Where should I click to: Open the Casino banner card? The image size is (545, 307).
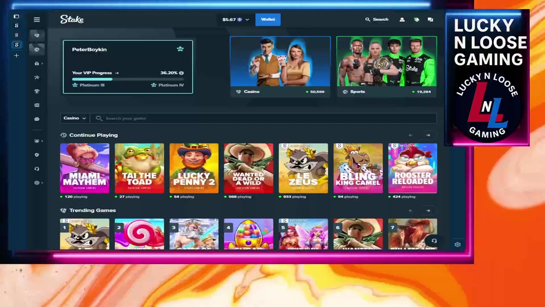coord(280,67)
